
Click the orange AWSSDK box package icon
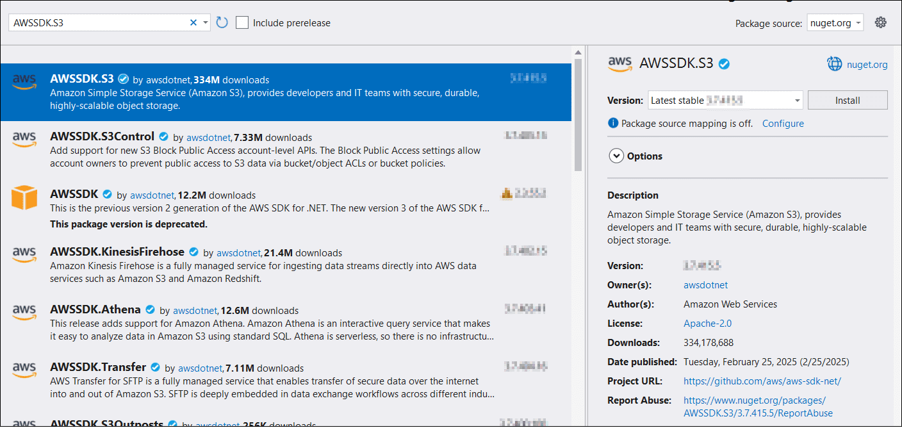coord(24,197)
